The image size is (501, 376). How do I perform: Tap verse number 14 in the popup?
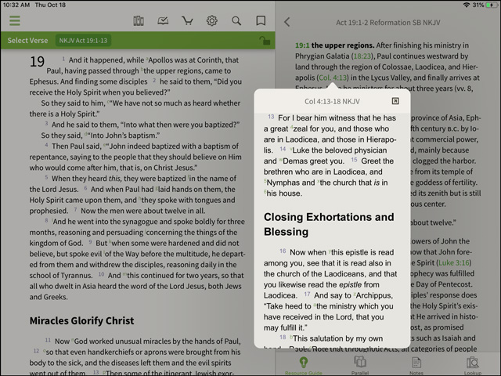[x=283, y=149]
